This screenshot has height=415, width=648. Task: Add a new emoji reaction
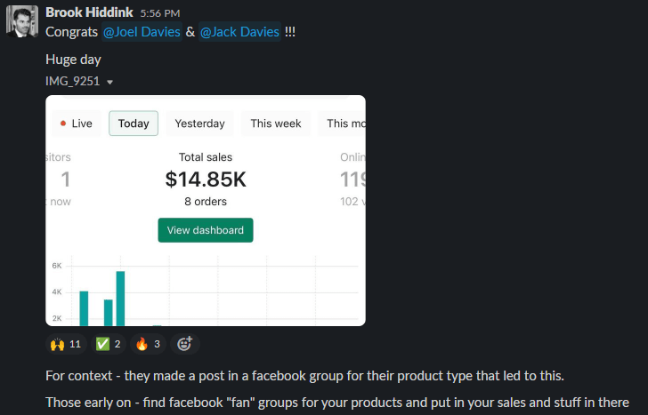pos(185,344)
